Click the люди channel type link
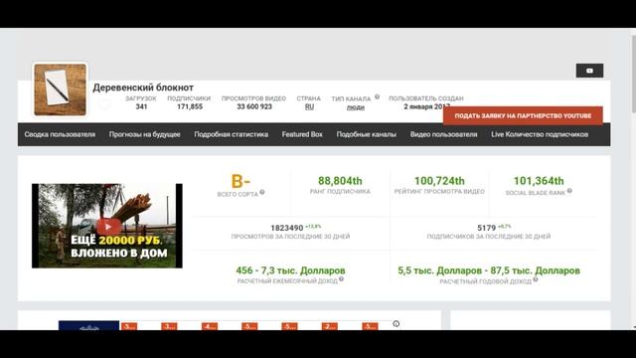The height and width of the screenshot is (358, 636). [x=356, y=107]
